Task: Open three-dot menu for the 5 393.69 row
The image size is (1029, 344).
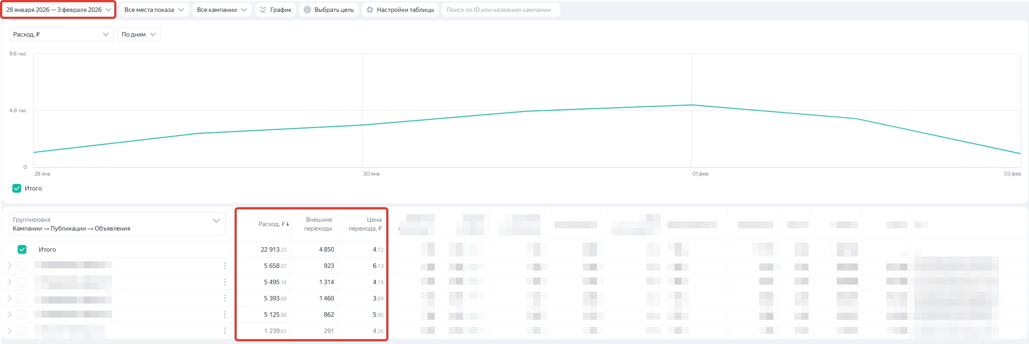Action: [x=225, y=298]
